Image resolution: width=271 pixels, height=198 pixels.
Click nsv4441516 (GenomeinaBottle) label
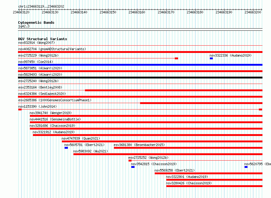pos(55,119)
